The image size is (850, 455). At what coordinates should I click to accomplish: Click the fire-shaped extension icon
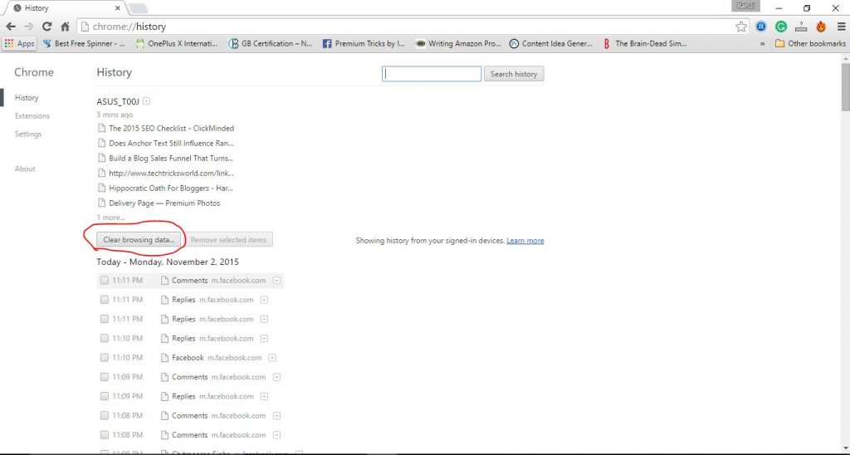pos(821,27)
